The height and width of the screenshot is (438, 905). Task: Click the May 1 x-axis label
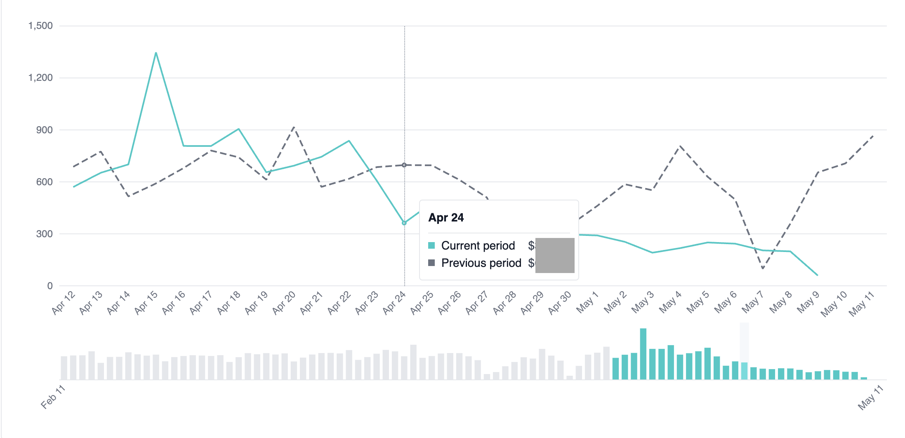click(587, 303)
